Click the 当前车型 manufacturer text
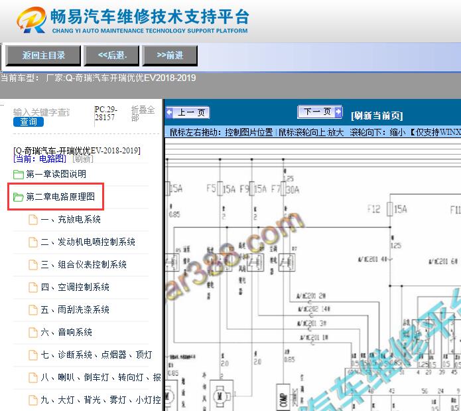Viewport: 461px width, 411px height. pyautogui.click(x=98, y=78)
